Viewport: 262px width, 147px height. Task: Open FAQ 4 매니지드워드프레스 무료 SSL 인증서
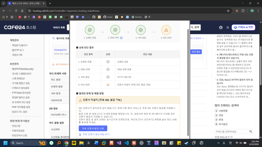click(x=235, y=56)
